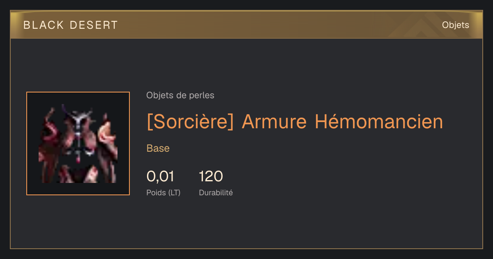Image resolution: width=493 pixels, height=259 pixels.
Task: Click the word Hémomancien in the item name
Action: 379,122
